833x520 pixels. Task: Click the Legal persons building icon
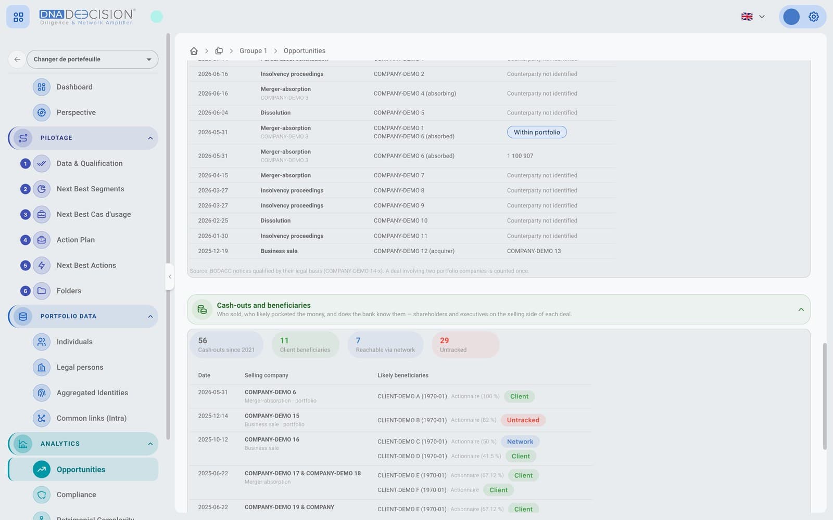(42, 367)
